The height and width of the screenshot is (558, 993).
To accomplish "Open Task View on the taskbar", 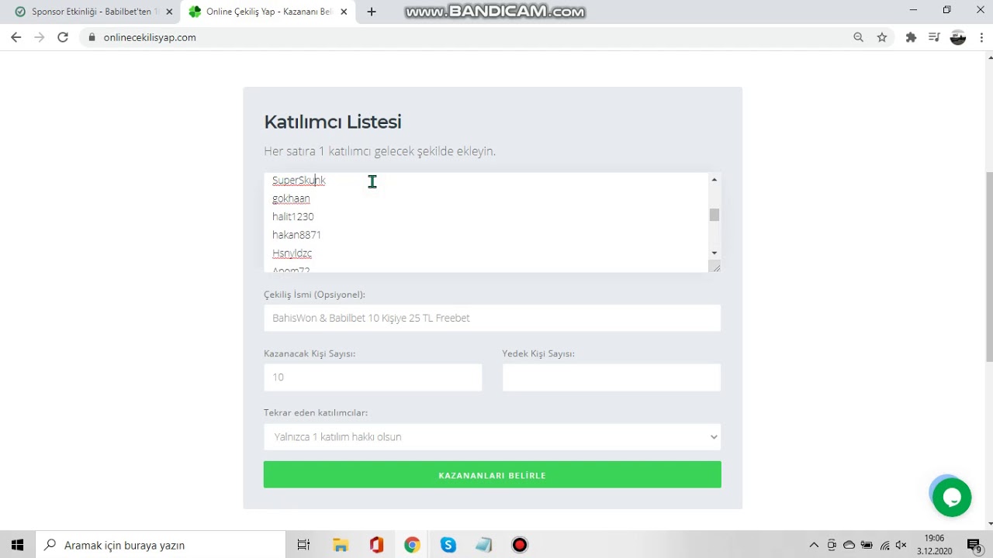I will tap(303, 545).
